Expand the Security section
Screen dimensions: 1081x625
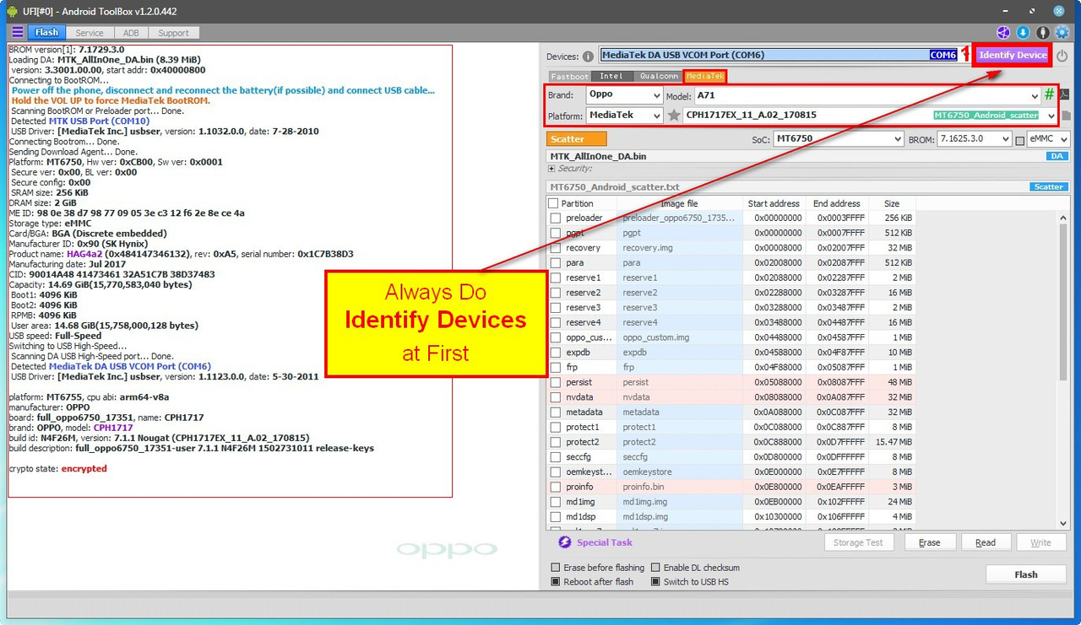tap(552, 169)
